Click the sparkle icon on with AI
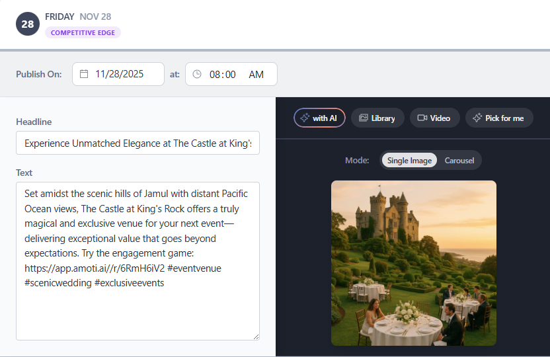This screenshot has width=550, height=357. [305, 118]
